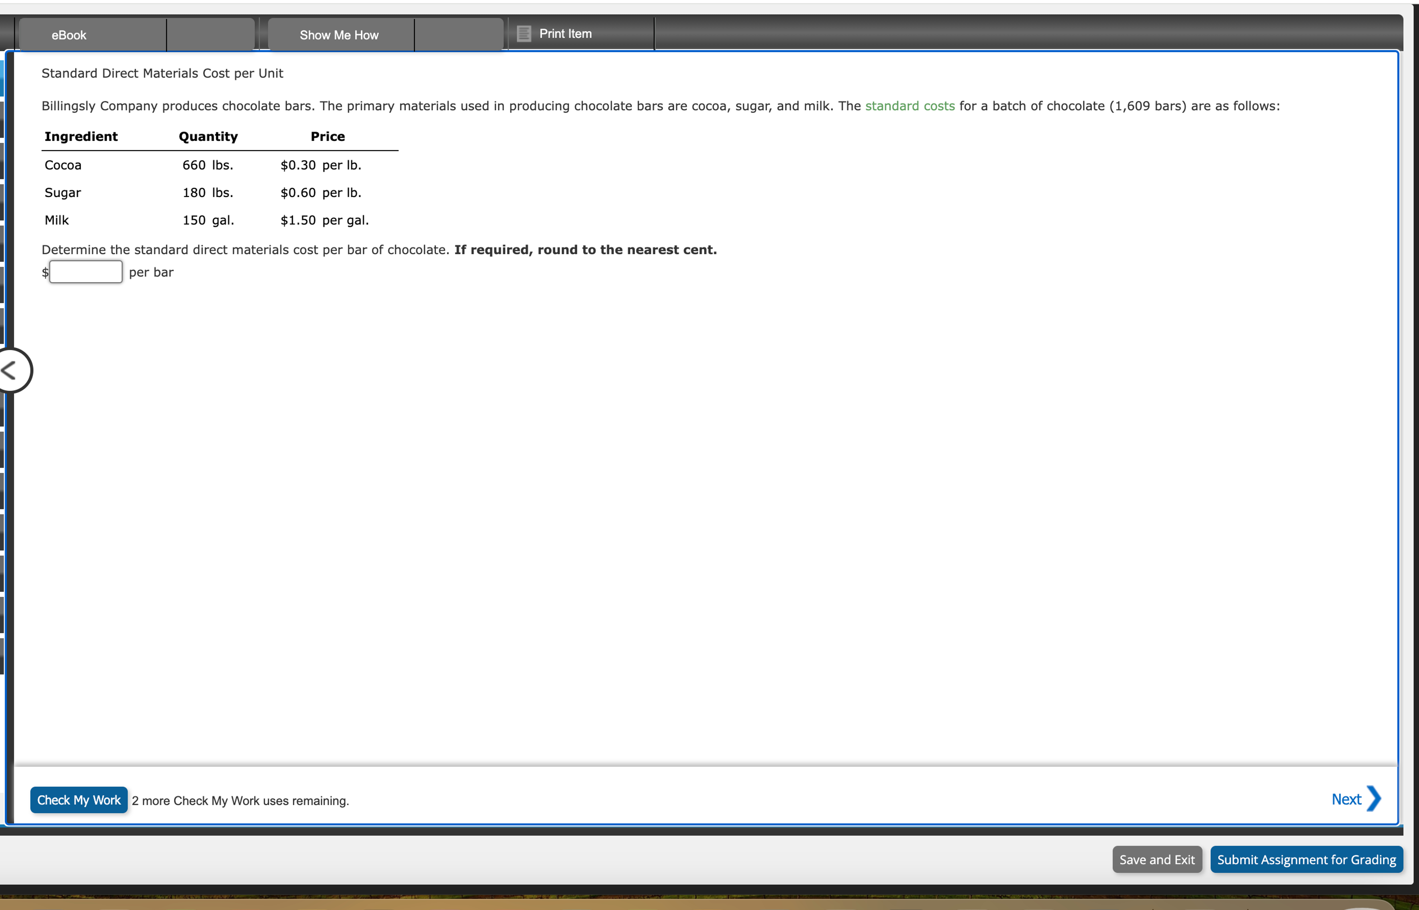Click the Standard Direct Materials Cost heading
This screenshot has height=910, width=1419.
(x=162, y=73)
